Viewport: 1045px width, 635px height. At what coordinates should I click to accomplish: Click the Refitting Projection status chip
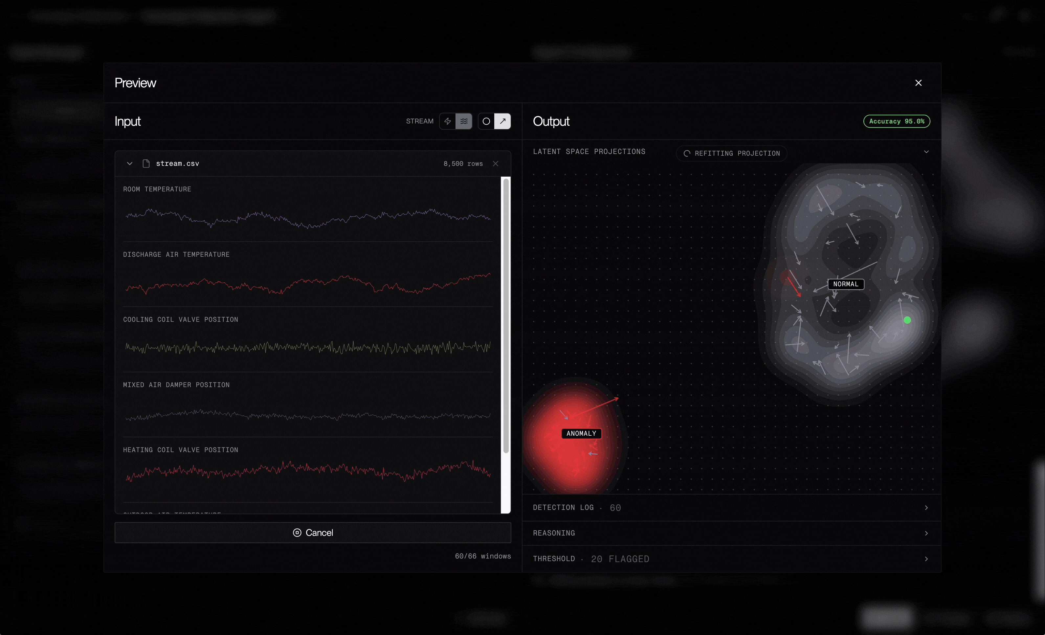732,153
